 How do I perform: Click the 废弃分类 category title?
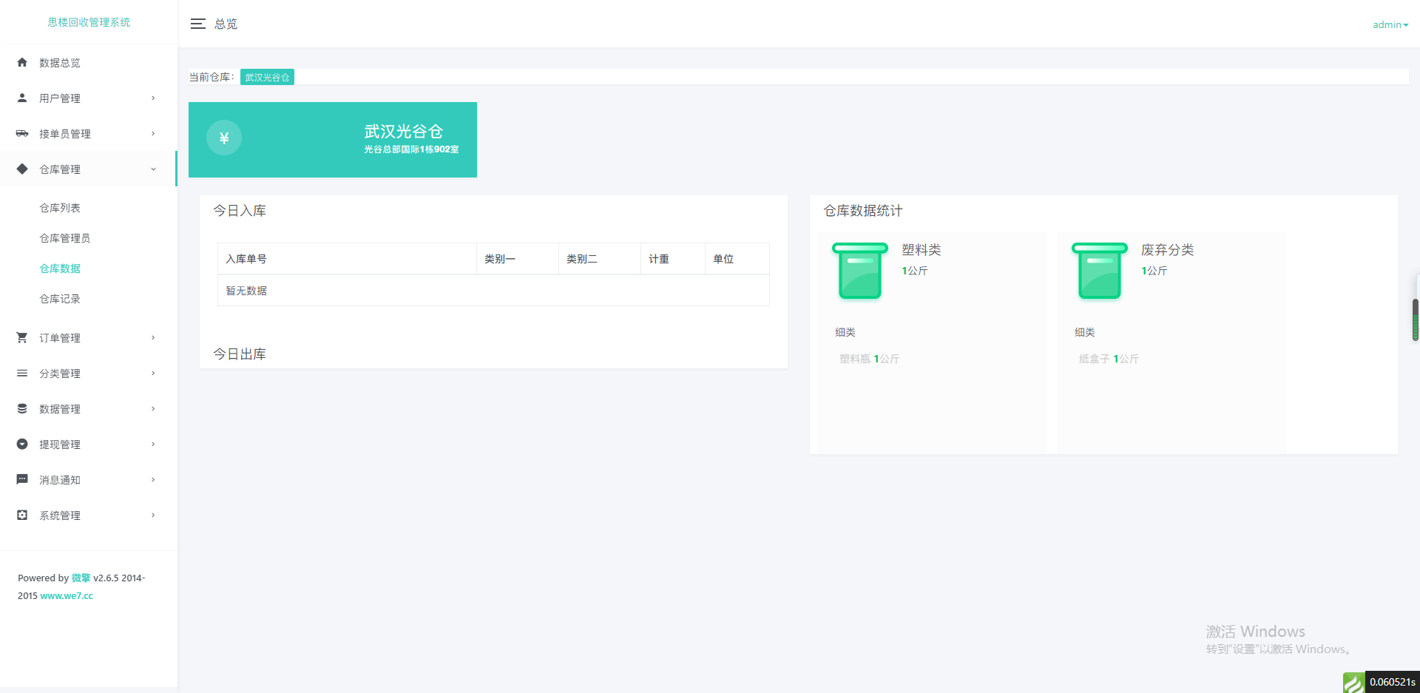pos(1168,250)
